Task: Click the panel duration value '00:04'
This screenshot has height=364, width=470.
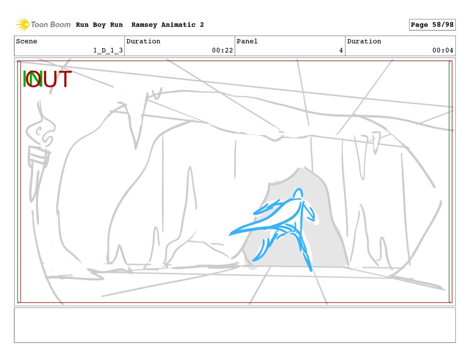Action: click(x=443, y=50)
